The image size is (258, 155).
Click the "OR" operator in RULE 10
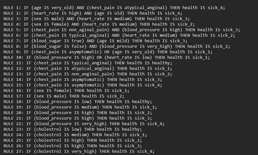99,57
